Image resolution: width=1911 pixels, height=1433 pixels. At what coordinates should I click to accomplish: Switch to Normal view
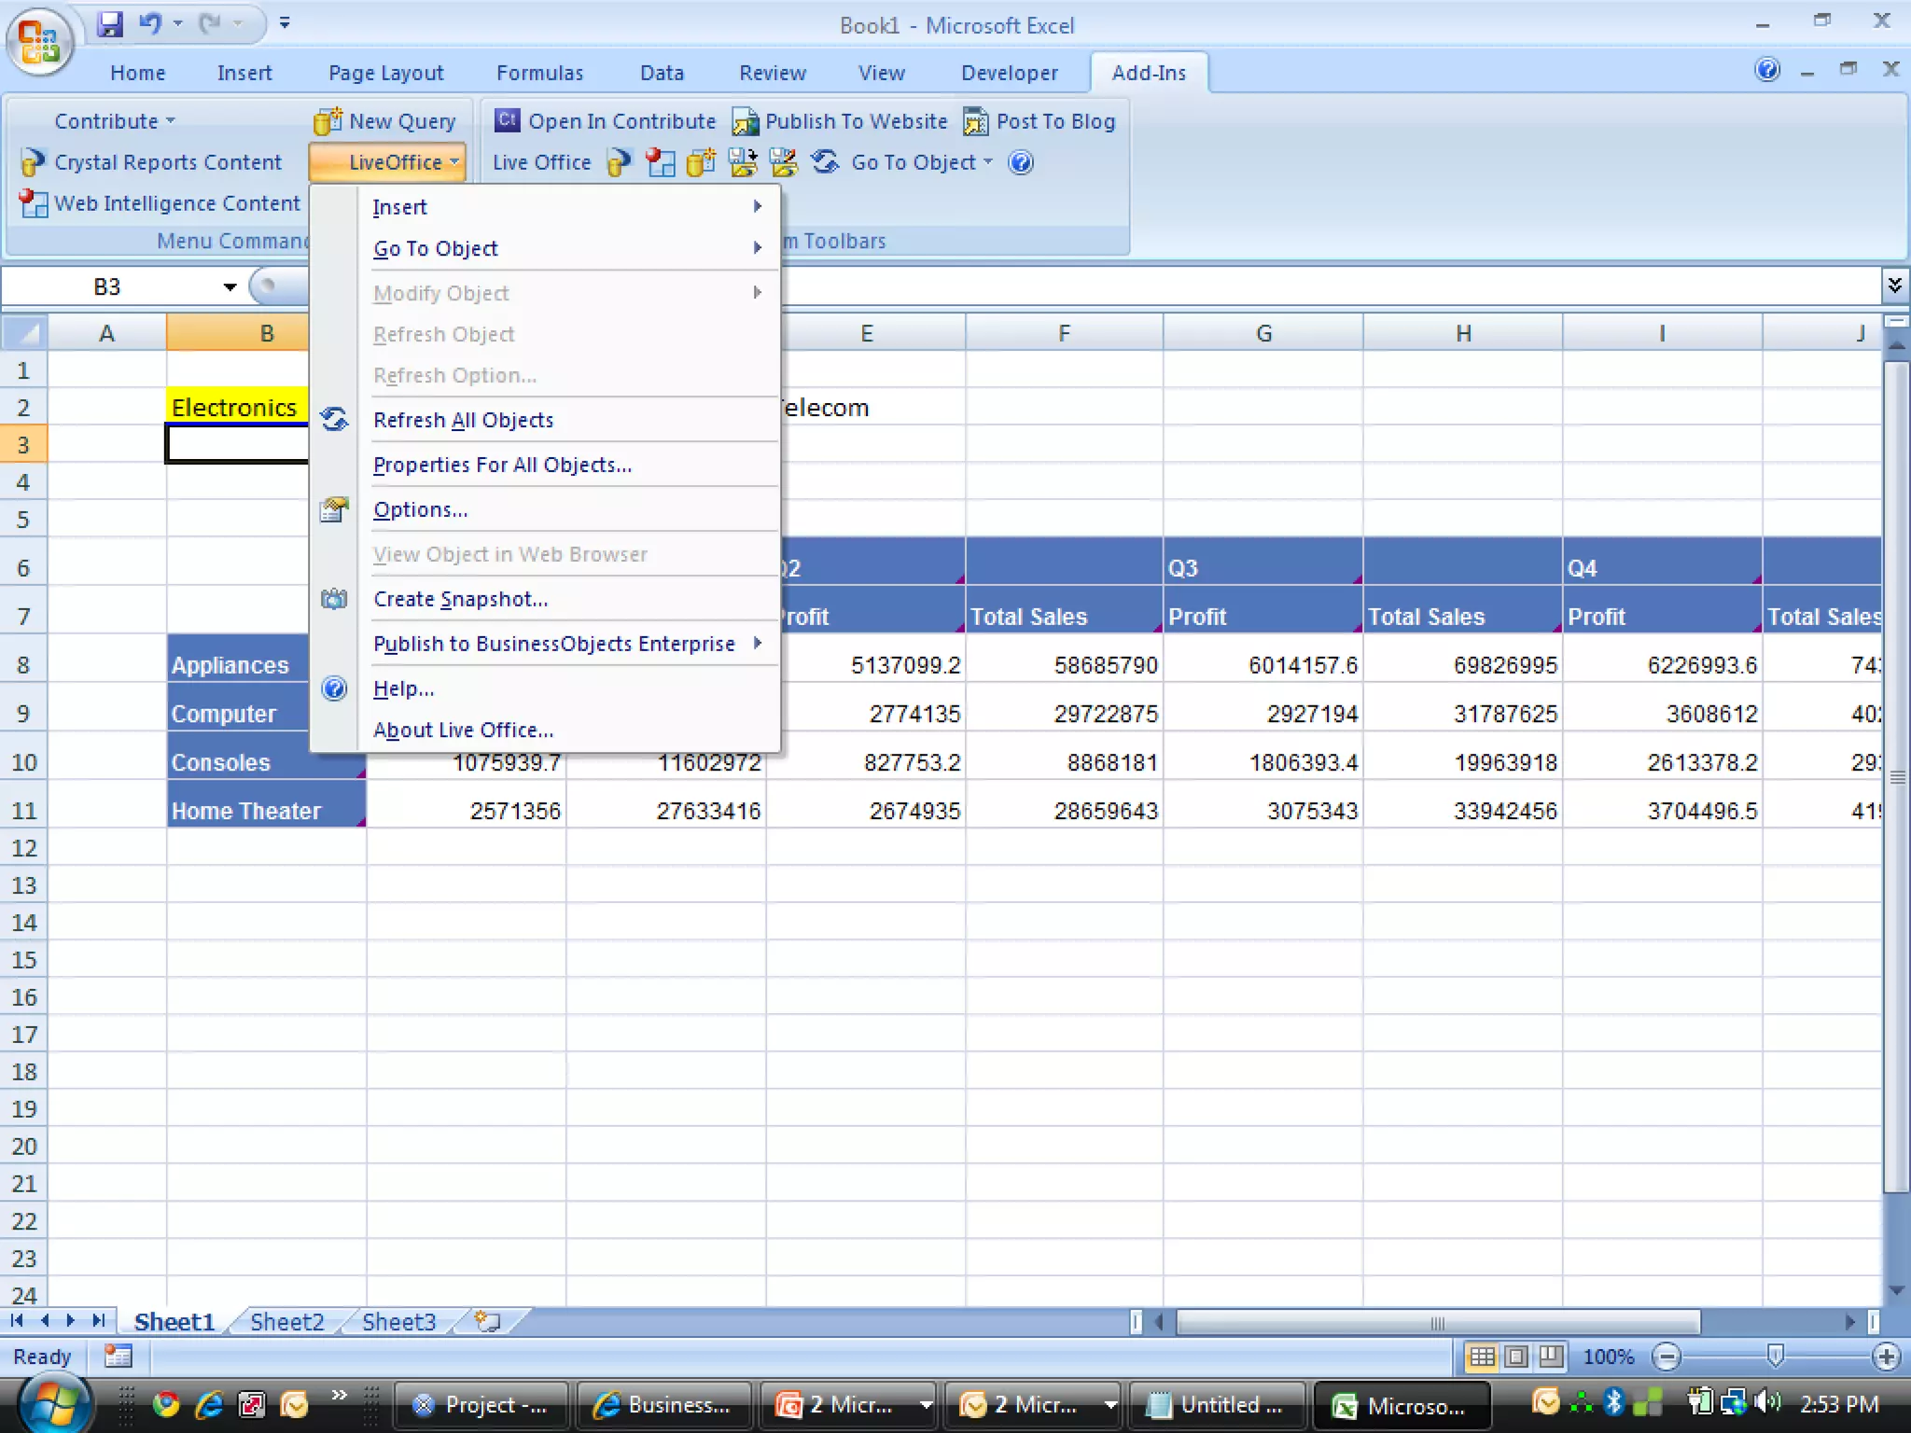pyautogui.click(x=1482, y=1356)
